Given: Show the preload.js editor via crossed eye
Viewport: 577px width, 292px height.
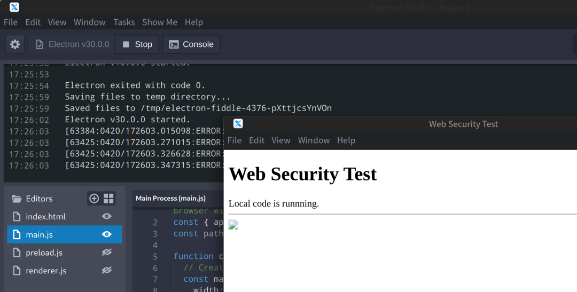Looking at the screenshot, I should [107, 252].
